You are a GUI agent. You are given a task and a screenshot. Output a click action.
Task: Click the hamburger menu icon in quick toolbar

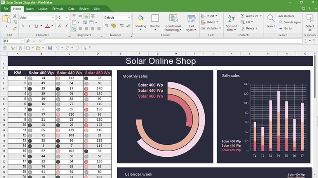(x=5, y=48)
